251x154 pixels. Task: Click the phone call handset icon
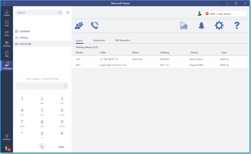94,25
